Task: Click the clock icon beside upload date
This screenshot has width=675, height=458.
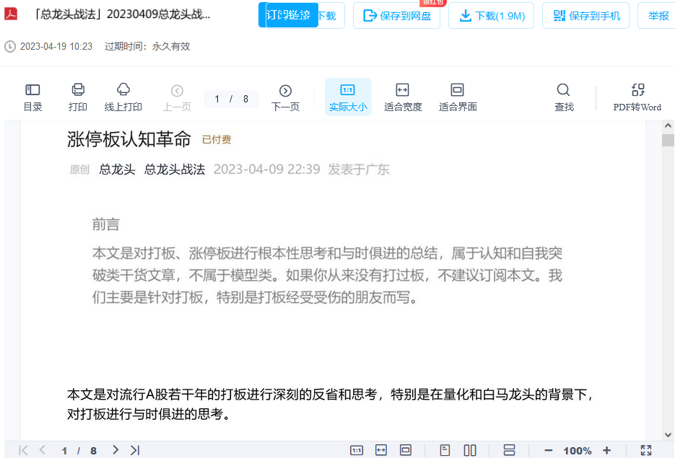Action: [10, 46]
